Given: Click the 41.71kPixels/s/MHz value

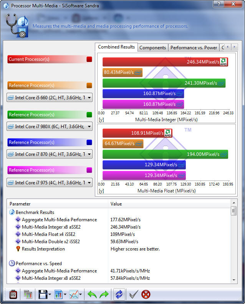Looking at the screenshot, I should (130, 271).
